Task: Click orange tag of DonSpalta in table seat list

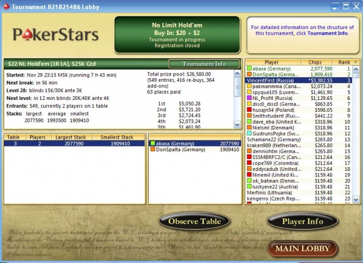Action: pos(153,149)
